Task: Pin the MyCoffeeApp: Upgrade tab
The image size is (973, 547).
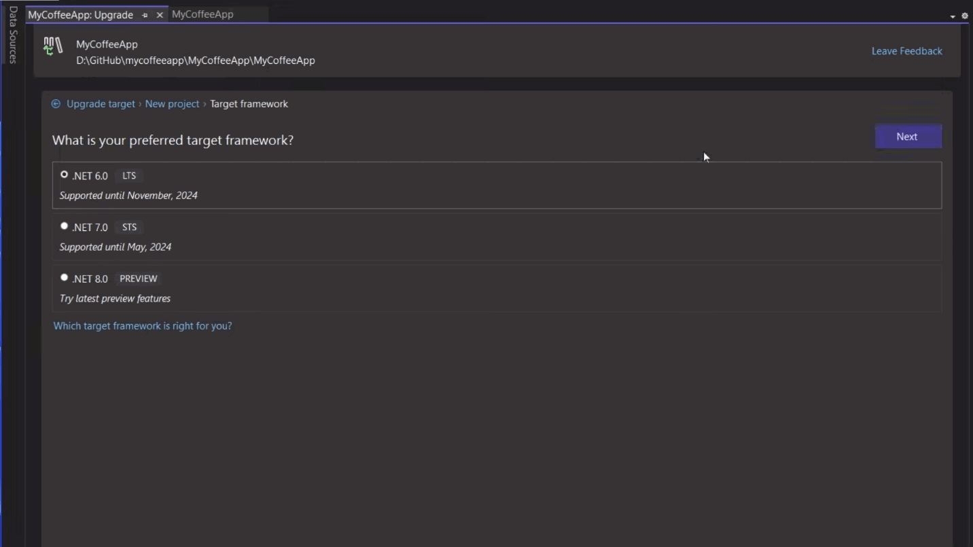Action: pyautogui.click(x=144, y=14)
